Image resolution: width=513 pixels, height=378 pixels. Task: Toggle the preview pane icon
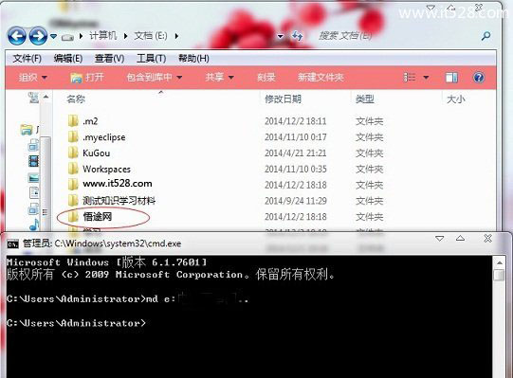[451, 78]
